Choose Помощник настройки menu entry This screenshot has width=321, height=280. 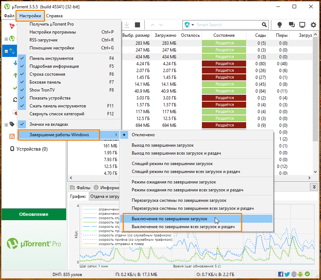click(69, 48)
